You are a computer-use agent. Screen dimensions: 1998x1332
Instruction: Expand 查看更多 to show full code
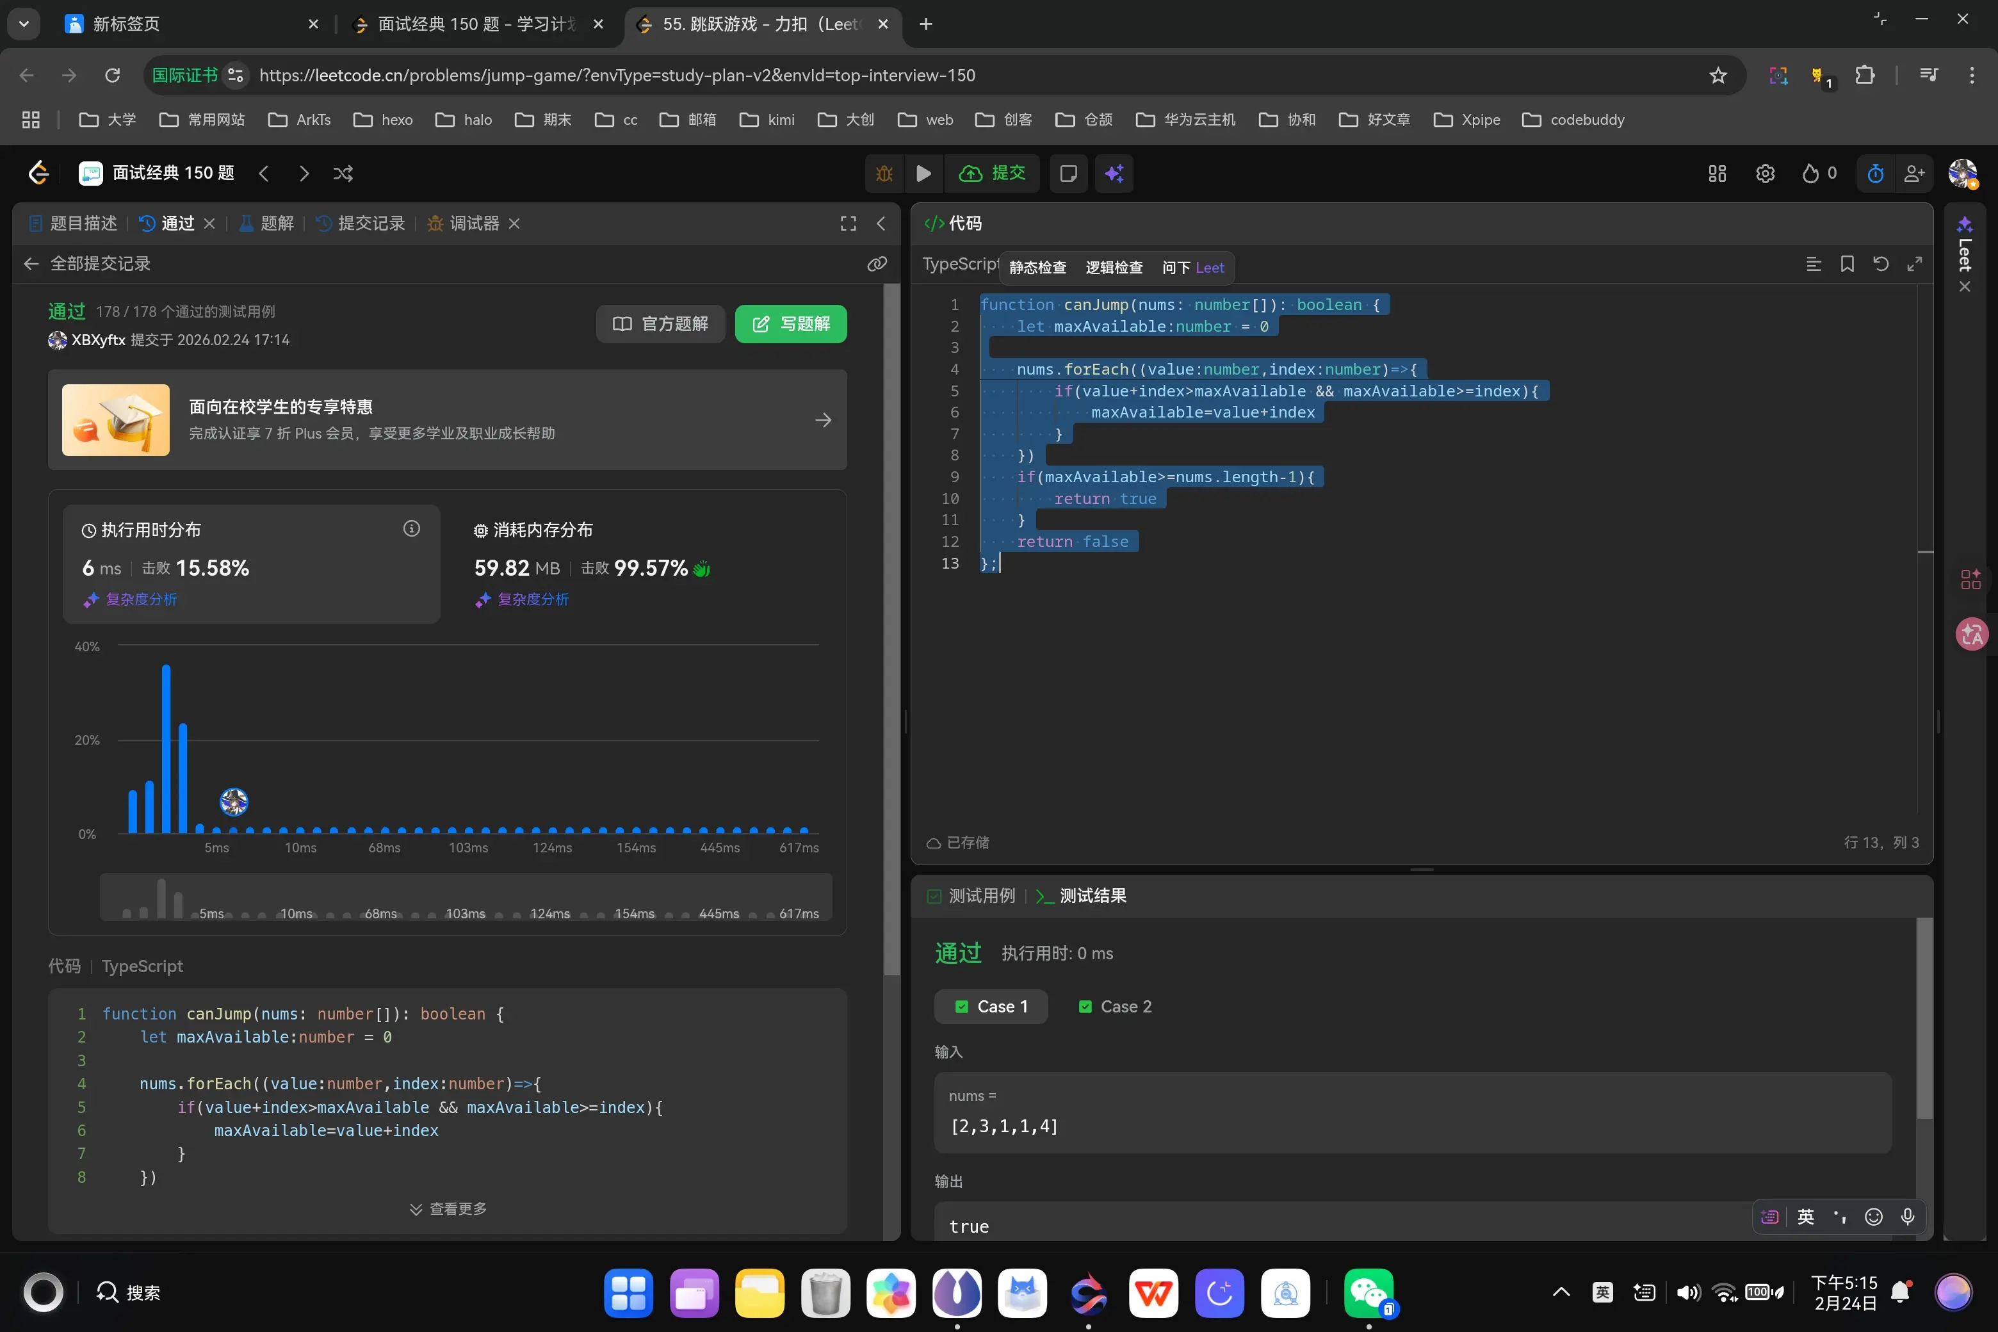pyautogui.click(x=448, y=1208)
